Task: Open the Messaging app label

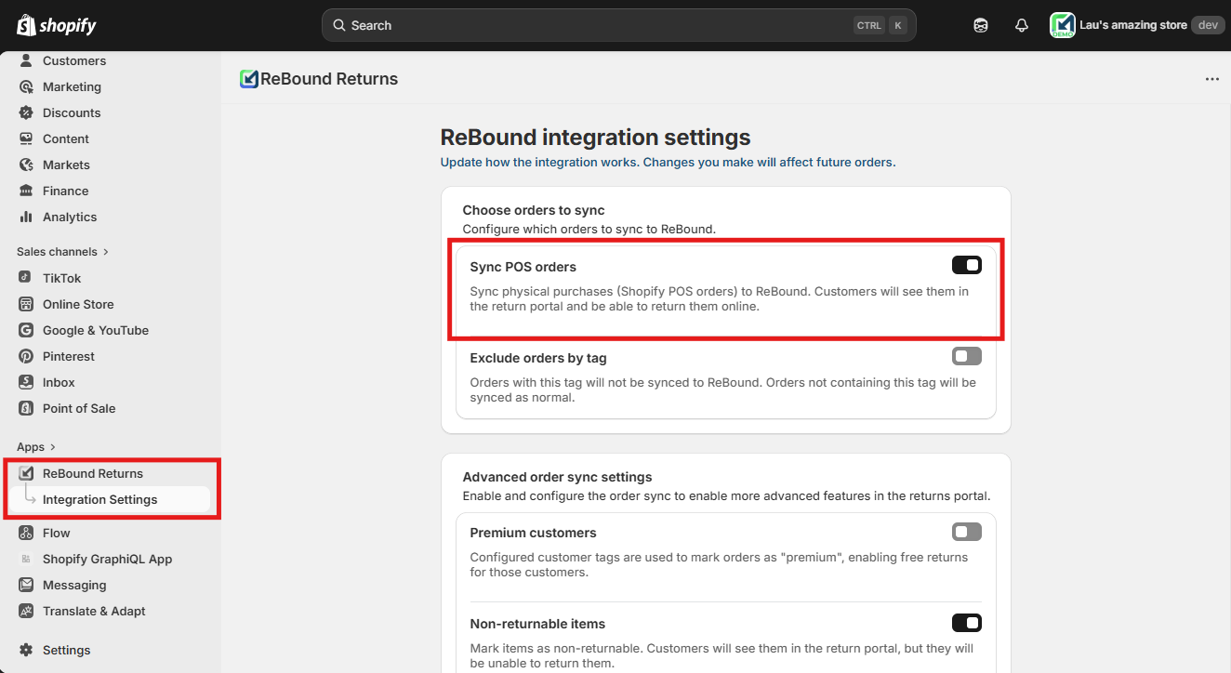Action: (74, 585)
